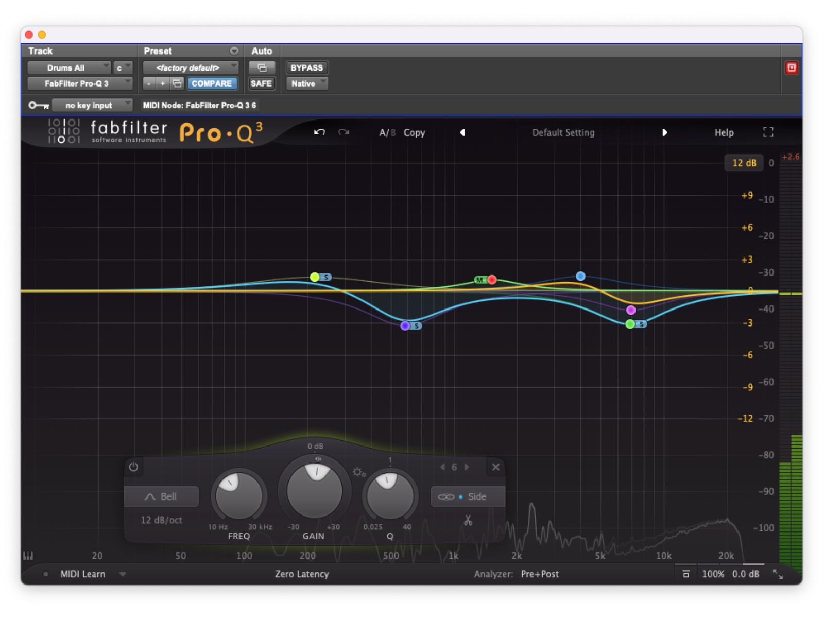Toggle the BYPASS button
The height and width of the screenshot is (618, 824).
pos(306,67)
